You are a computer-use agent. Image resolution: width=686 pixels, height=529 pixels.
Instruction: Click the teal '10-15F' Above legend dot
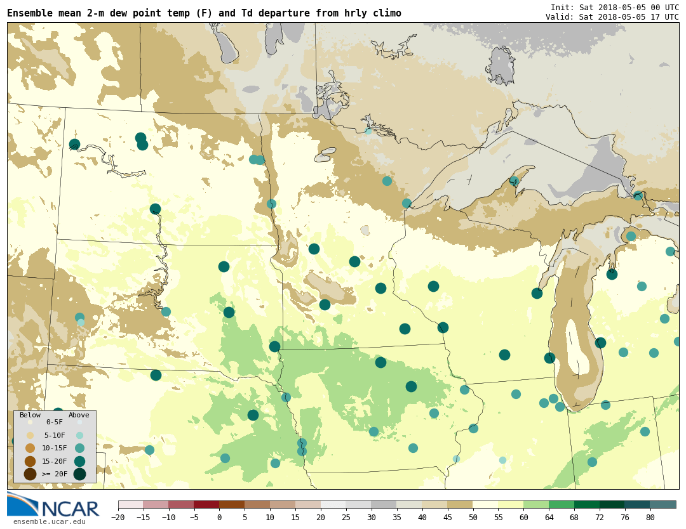point(79,448)
